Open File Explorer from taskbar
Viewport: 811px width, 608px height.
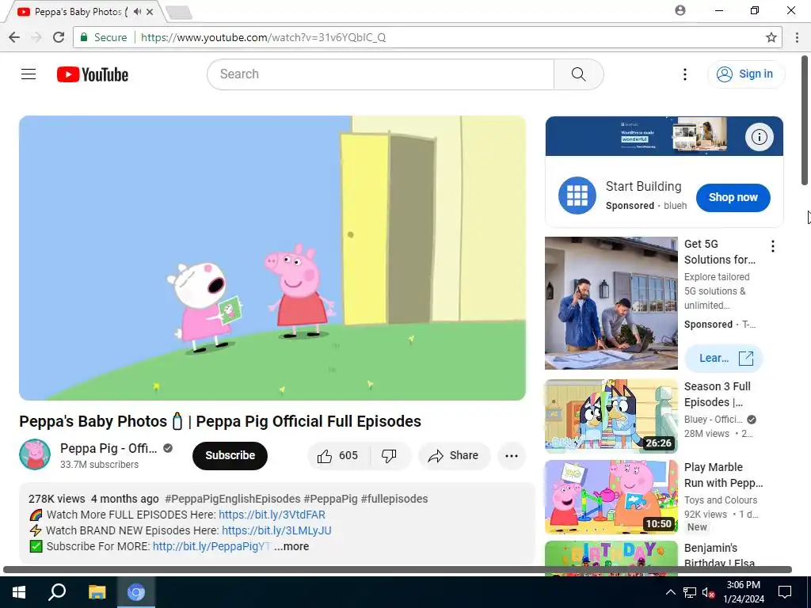point(97,592)
